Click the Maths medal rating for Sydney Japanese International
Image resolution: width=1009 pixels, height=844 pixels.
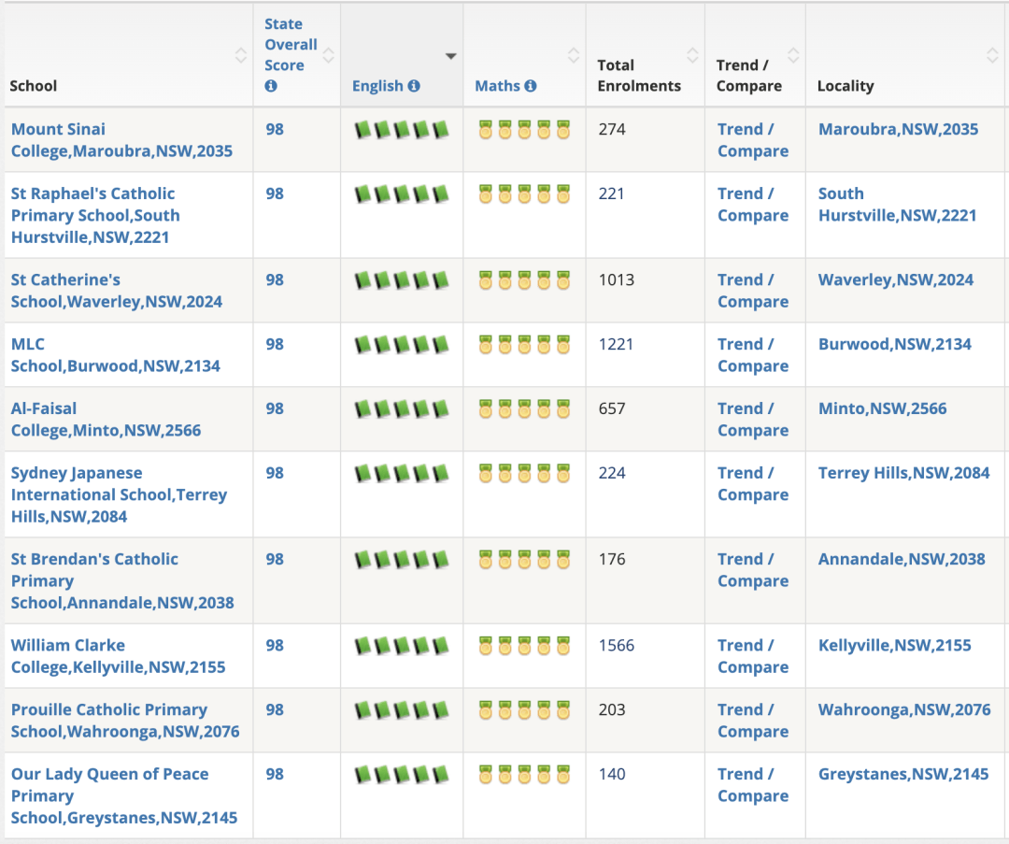(524, 473)
